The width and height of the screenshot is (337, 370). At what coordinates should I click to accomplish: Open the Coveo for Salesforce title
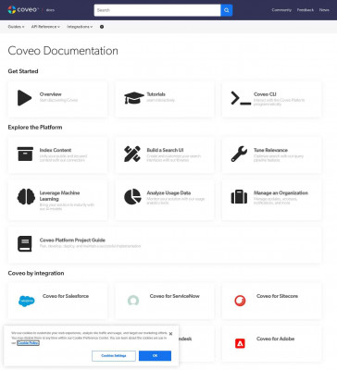[66, 296]
